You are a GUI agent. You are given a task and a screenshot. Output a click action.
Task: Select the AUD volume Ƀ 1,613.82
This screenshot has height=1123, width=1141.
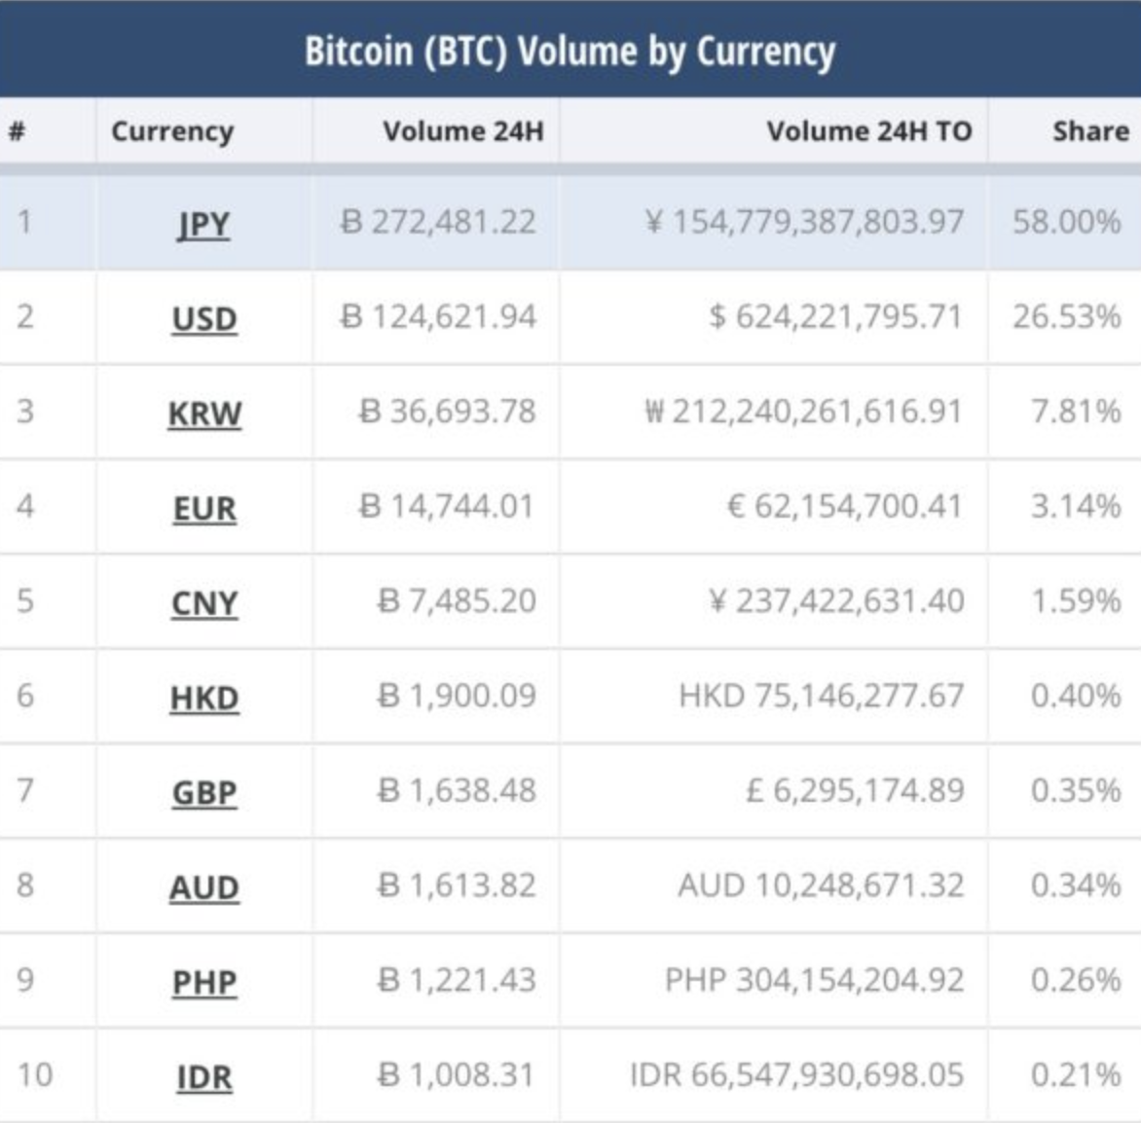pos(457,886)
